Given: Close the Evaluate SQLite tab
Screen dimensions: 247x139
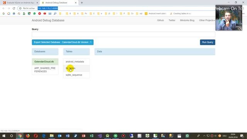Looking at the screenshot, I should point(37,3).
